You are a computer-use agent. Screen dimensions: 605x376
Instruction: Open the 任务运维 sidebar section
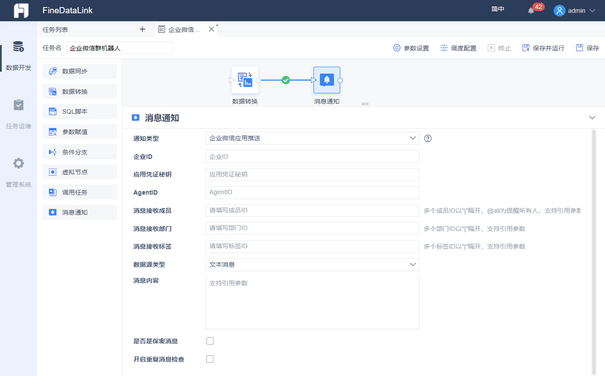[x=19, y=114]
